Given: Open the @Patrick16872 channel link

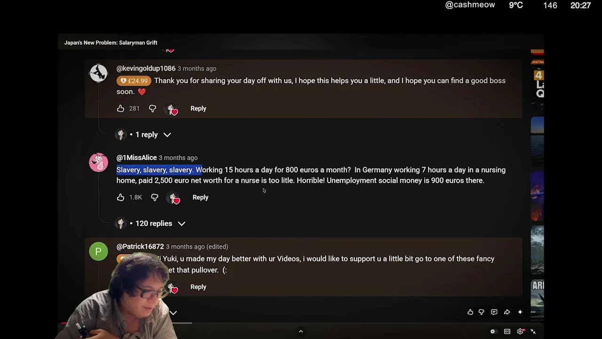Looking at the screenshot, I should pos(140,247).
